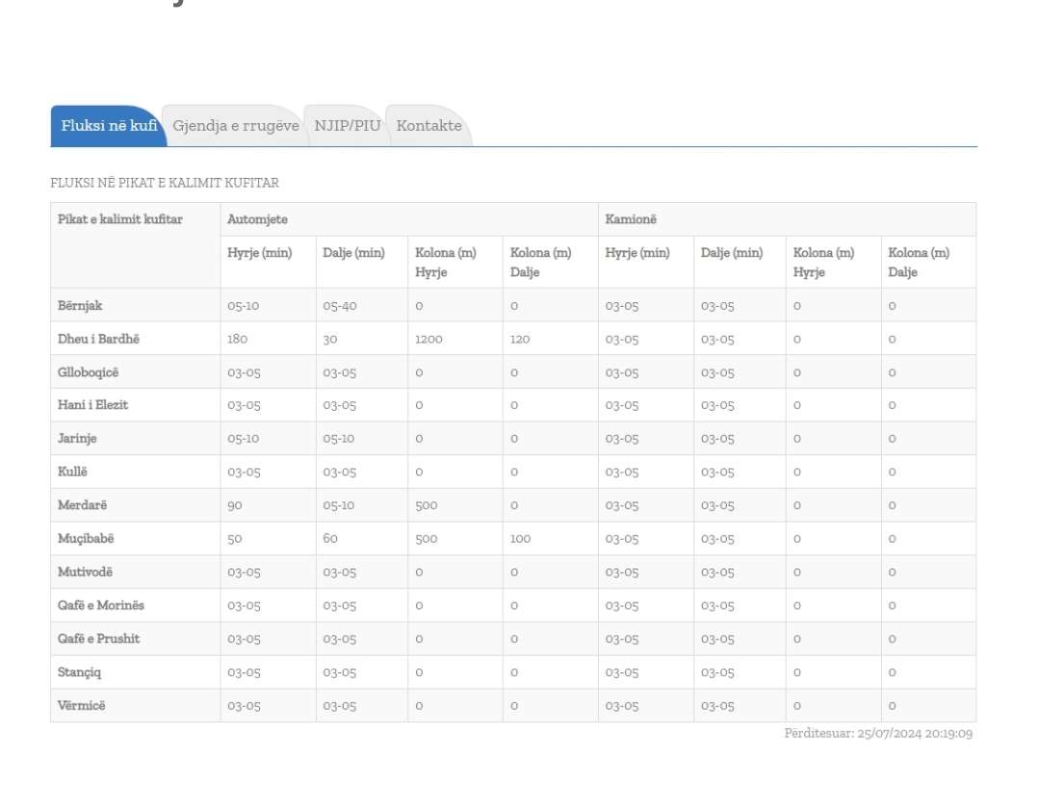
Task: Click the Muçibabë row label
Action: [x=86, y=539]
